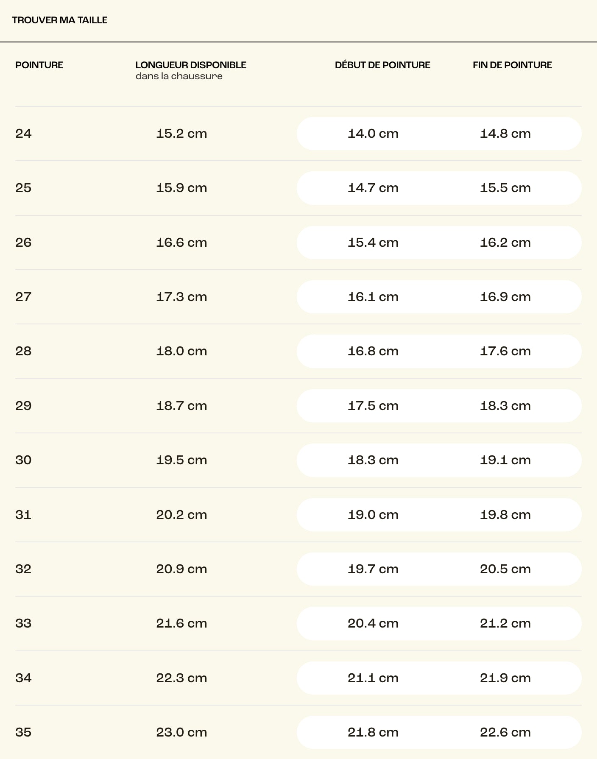Select size 24 in the pointure column

pyautogui.click(x=23, y=134)
